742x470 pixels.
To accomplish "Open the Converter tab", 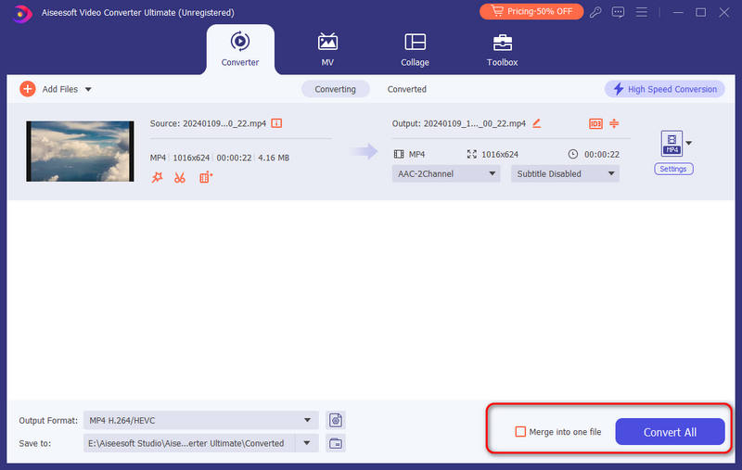I will coord(240,50).
